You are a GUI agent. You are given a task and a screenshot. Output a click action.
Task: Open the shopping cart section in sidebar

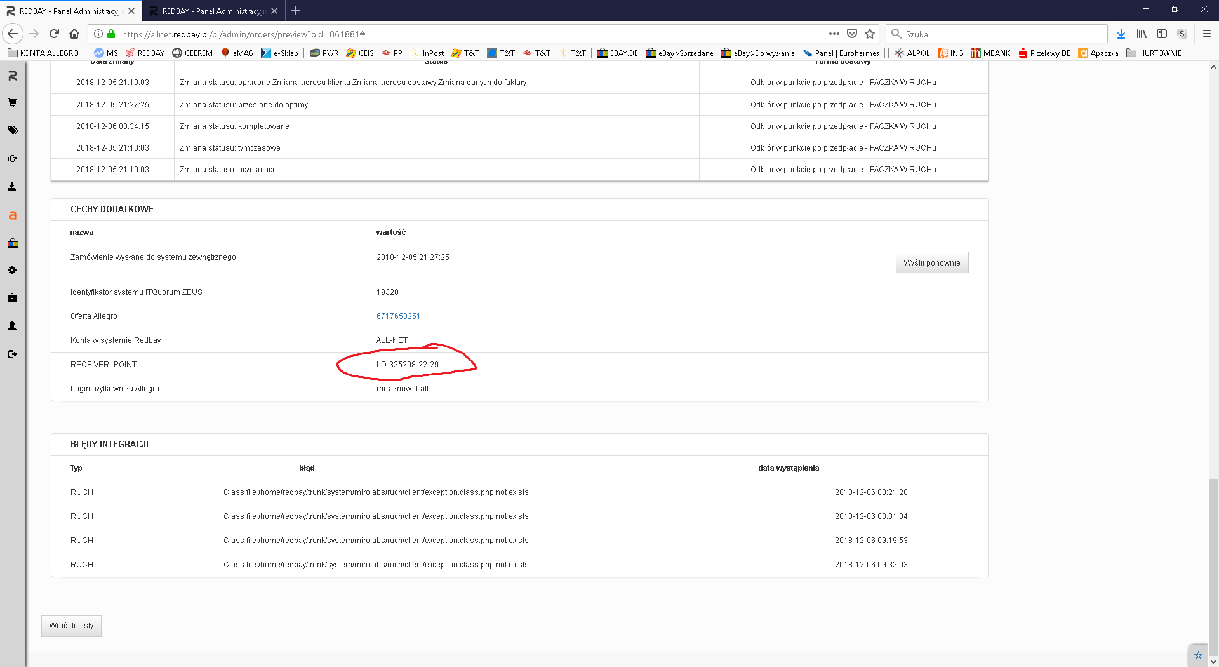(x=12, y=102)
